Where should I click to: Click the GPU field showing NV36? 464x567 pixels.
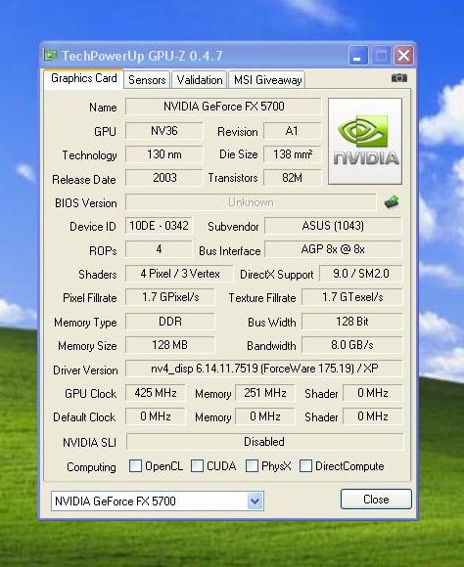pos(164,131)
